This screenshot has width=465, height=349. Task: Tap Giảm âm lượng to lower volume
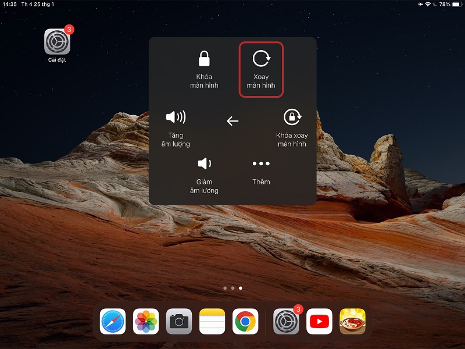(x=205, y=163)
